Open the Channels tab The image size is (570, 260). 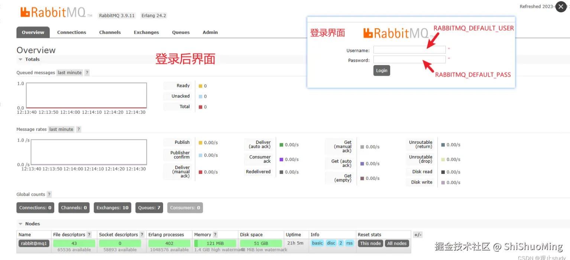[x=110, y=32]
